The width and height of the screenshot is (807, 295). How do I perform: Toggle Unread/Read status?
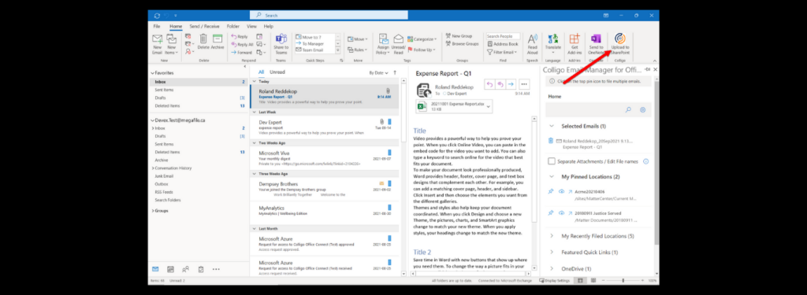click(x=398, y=44)
